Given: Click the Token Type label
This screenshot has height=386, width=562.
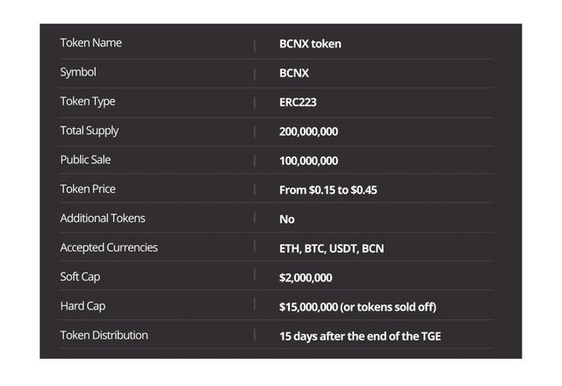Looking at the screenshot, I should click(x=88, y=101).
